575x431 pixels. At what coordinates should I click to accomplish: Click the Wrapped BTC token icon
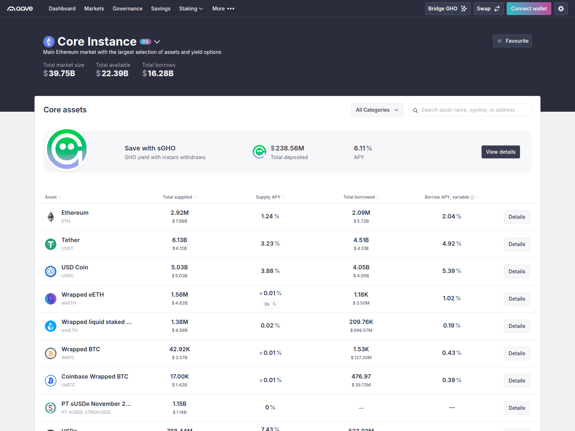(50, 353)
